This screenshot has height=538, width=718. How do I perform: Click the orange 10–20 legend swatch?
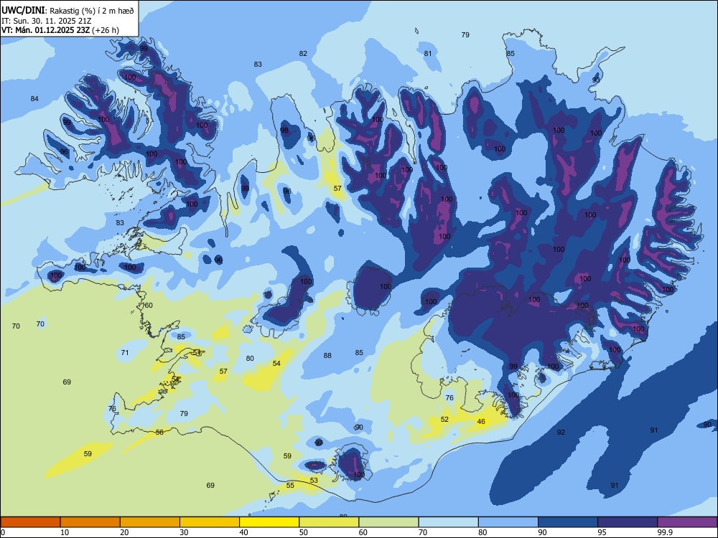pyautogui.click(x=90, y=522)
